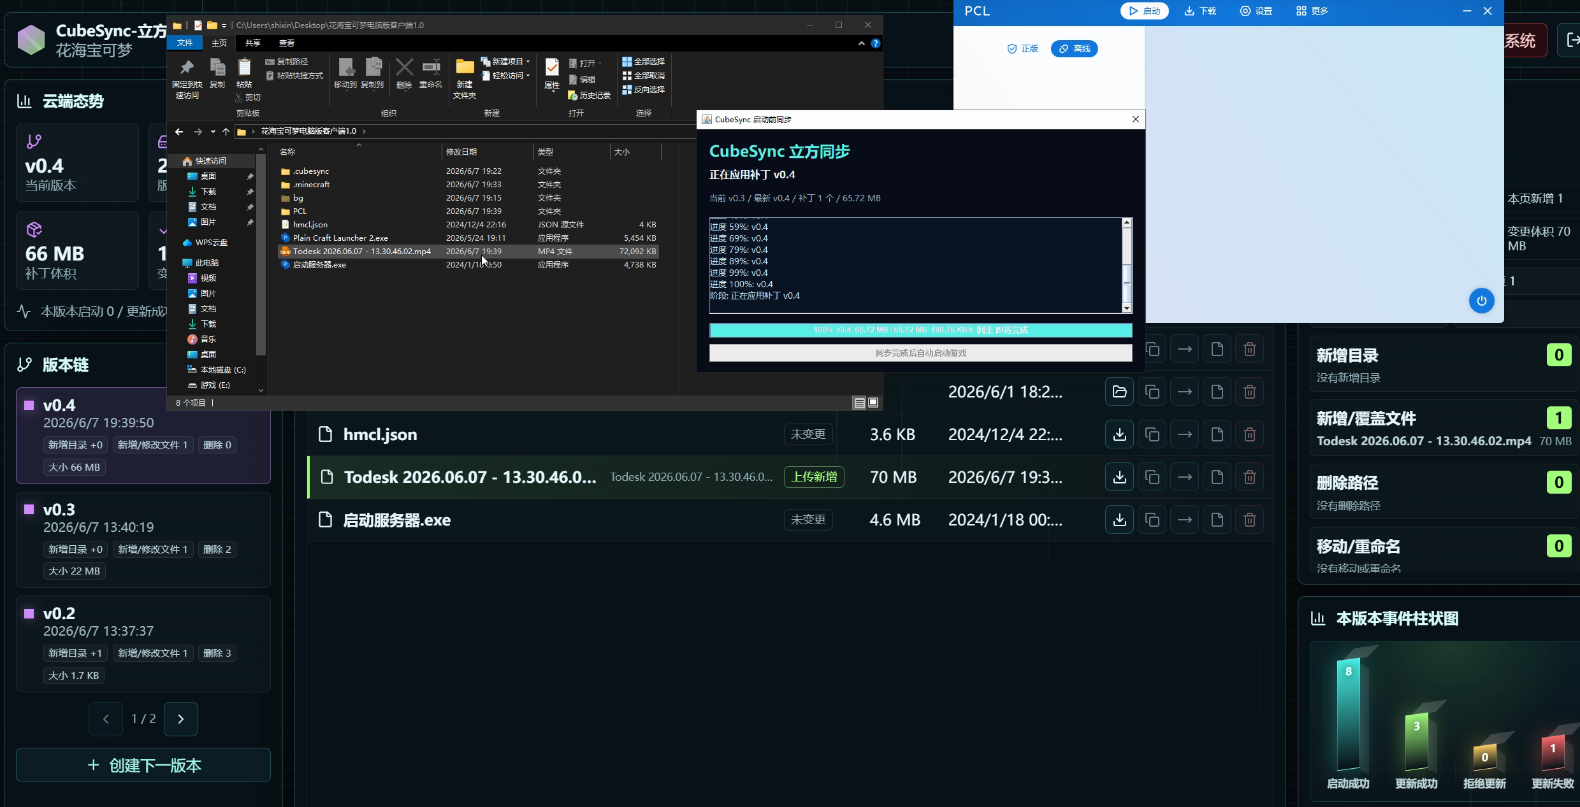Image resolution: width=1580 pixels, height=807 pixels.
Task: Create 新建文件夹 from Explorer ribbon
Action: pyautogui.click(x=465, y=79)
